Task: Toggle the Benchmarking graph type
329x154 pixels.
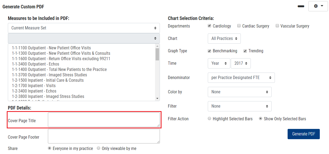Action: point(209,51)
